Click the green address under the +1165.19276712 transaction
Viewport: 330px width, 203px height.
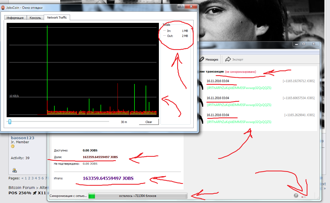click(239, 88)
